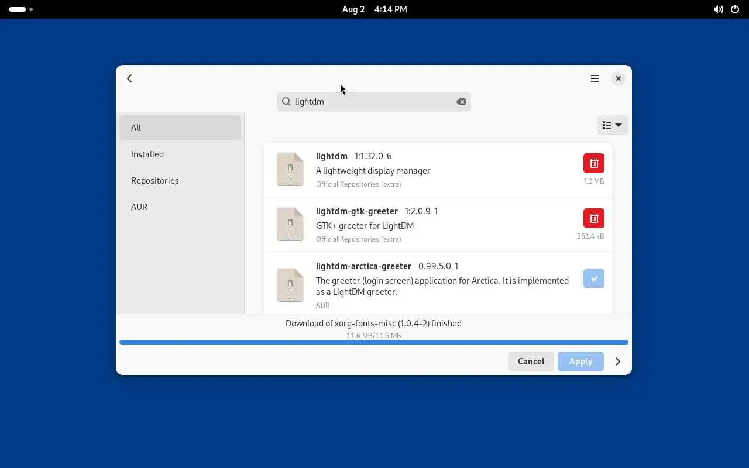This screenshot has height=468, width=749.
Task: Click the lightdm-arctica-greeter package icon
Action: 290,285
